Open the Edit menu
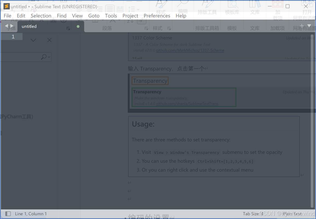The image size is (316, 219). tap(21, 16)
